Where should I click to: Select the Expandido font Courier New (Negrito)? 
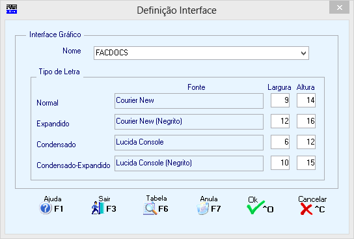tap(189, 122)
